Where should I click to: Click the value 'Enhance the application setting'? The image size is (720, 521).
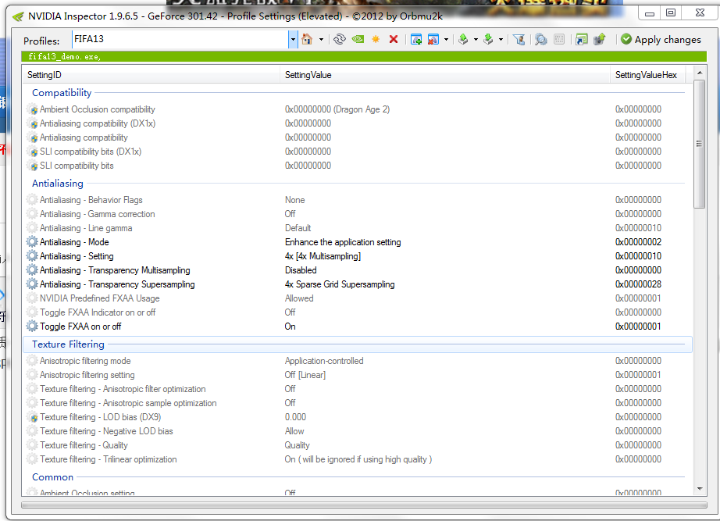(343, 242)
